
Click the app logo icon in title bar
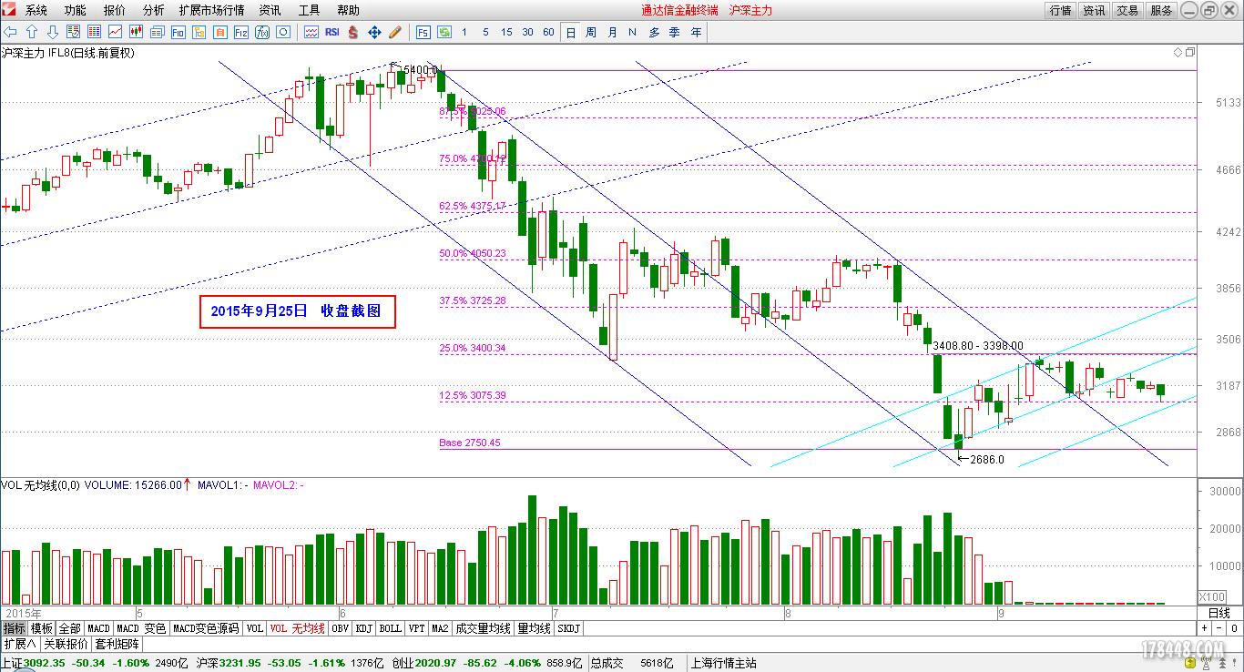click(9, 10)
